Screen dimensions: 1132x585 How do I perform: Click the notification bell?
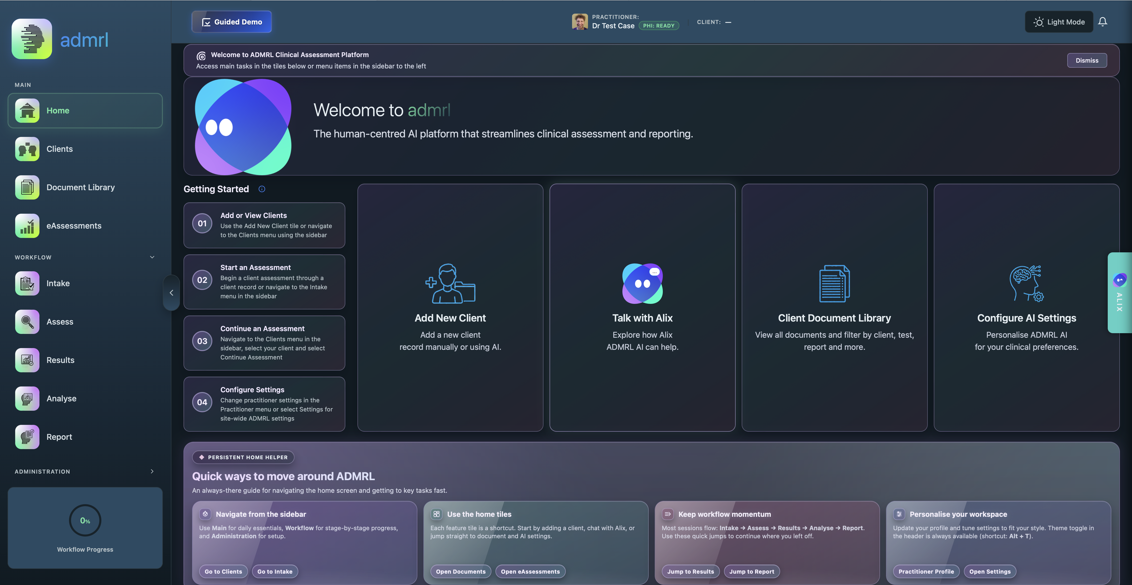coord(1103,21)
